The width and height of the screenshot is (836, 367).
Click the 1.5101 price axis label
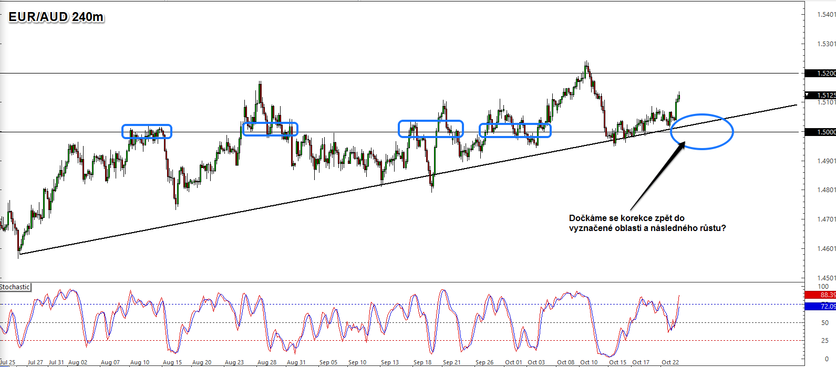(x=826, y=102)
